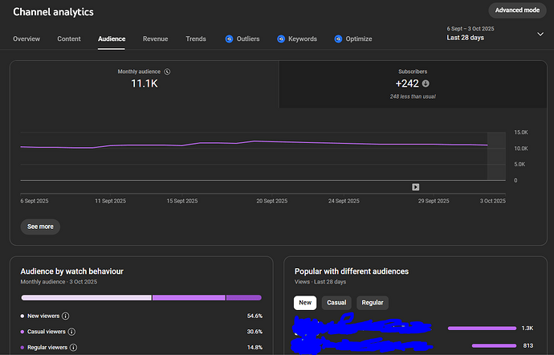This screenshot has width=554, height=355.
Task: Click the clock icon beside Monthly audience
Action: 167,71
